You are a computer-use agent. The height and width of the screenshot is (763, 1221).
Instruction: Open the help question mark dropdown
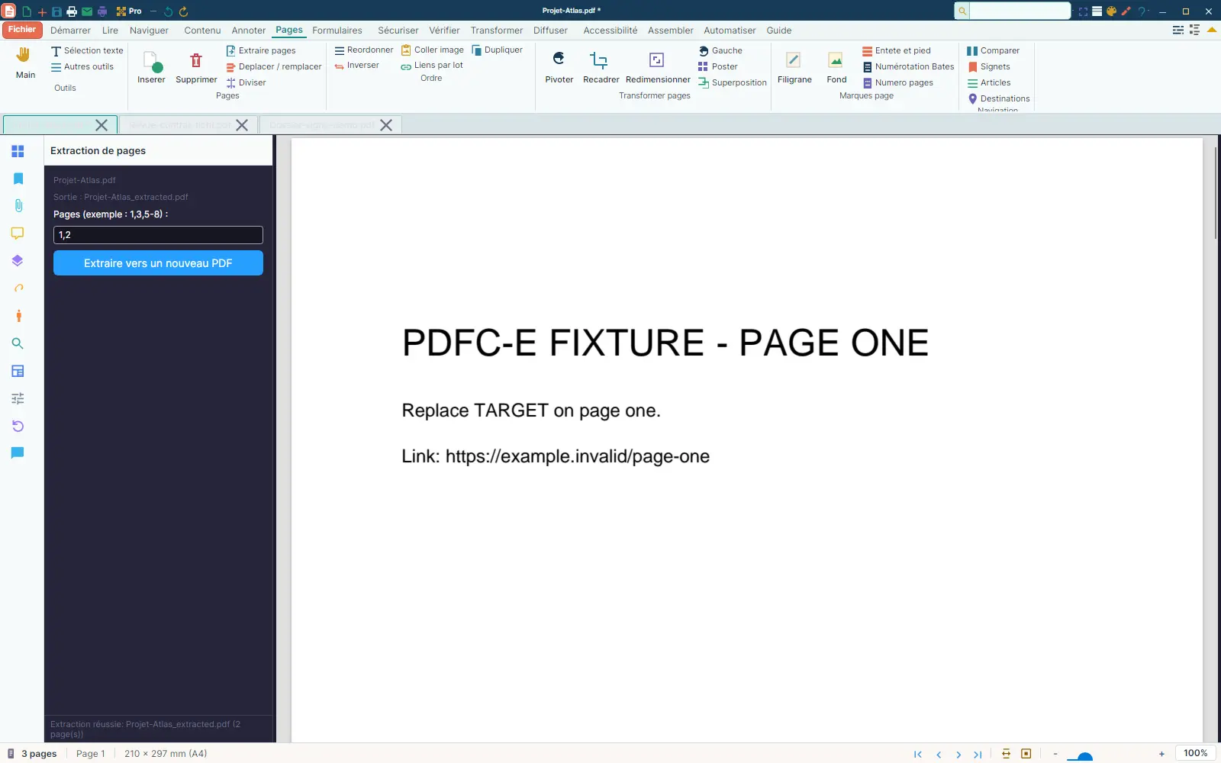[x=1142, y=11]
